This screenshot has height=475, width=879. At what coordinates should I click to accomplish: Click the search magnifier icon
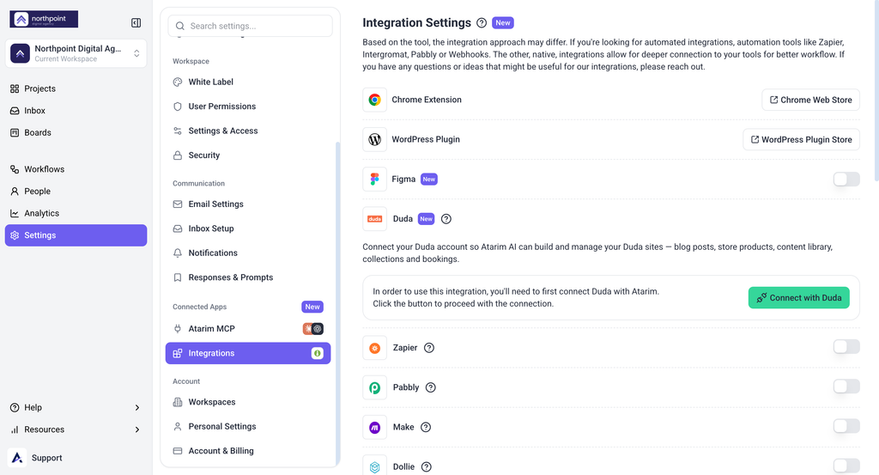click(180, 26)
